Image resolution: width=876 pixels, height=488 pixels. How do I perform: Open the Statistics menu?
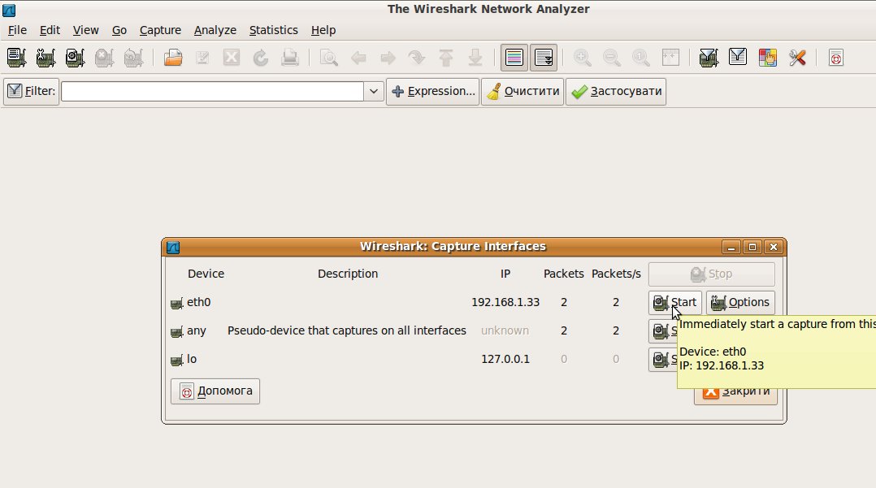point(273,30)
